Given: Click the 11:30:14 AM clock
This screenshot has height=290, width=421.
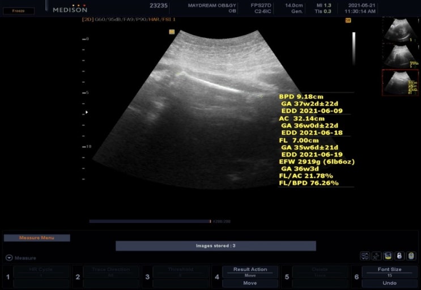Looking at the screenshot, I should click(x=360, y=11).
